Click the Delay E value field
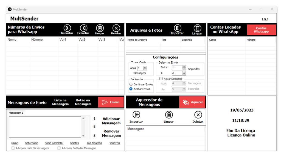This screenshot has height=156, width=281. point(177,73)
